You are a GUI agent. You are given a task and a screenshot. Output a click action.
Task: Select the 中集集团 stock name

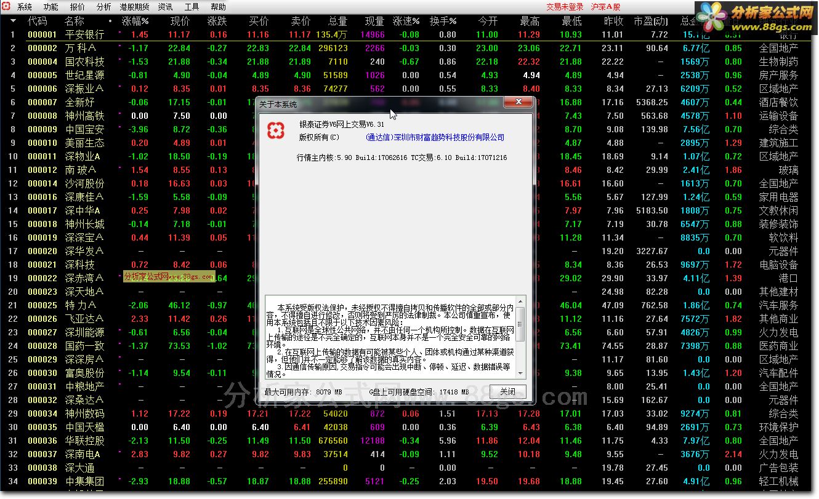85,481
